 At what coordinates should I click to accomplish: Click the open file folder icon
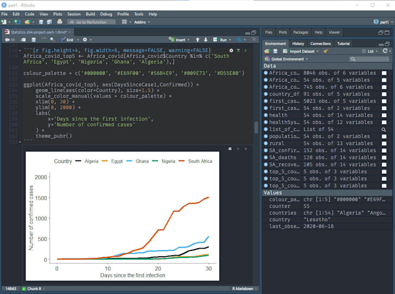[27, 22]
